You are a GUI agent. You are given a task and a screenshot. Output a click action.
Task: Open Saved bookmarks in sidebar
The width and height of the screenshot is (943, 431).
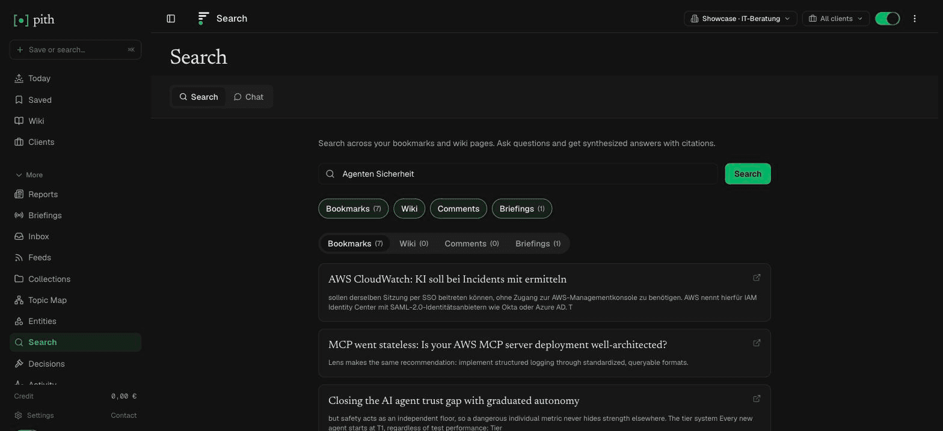(x=75, y=100)
